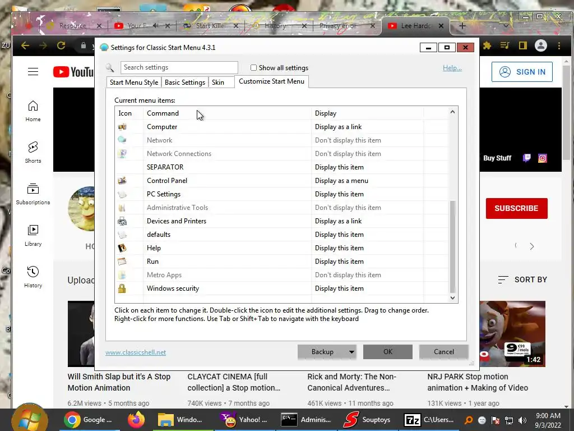
Task: Open YouTube SORT BY menu
Action: click(x=522, y=279)
